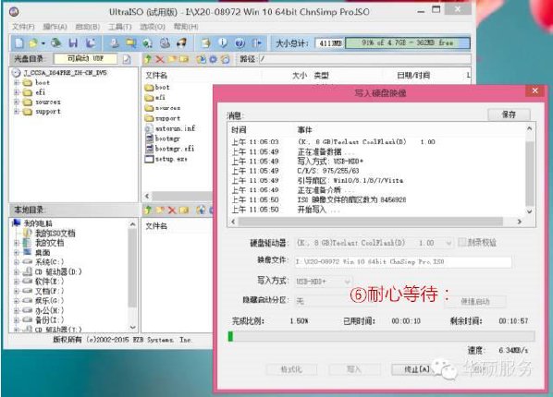Click the 便捷启动 button
The image size is (553, 397).
[475, 302]
